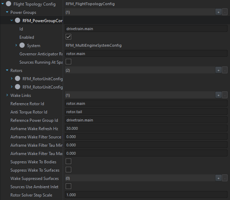Uncheck the Enabled checkbox
This screenshot has width=230, height=200.
pos(68,37)
